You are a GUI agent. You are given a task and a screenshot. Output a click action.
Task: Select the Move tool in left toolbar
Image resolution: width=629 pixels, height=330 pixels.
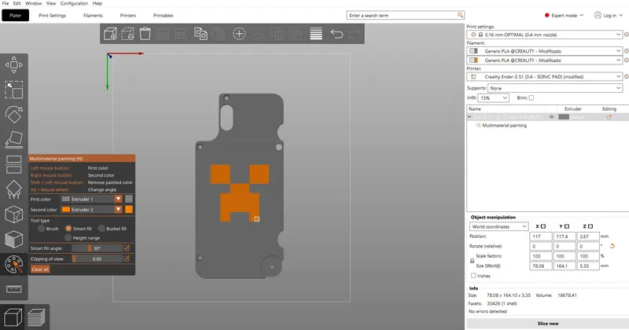point(14,64)
